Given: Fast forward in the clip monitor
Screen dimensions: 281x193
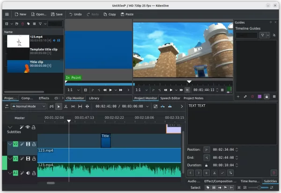Looking at the screenshot, I should pyautogui.click(x=121, y=90).
